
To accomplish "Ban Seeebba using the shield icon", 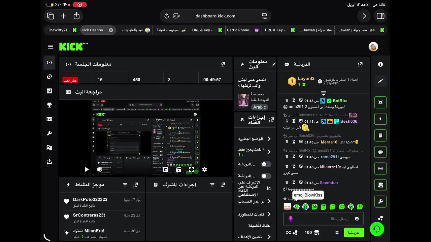I will pyautogui.click(x=300, y=183).
